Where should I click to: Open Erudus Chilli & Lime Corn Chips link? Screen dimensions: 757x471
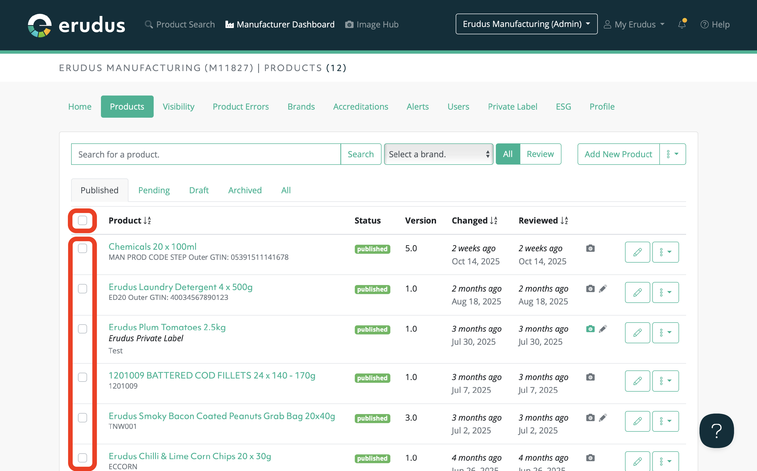190,456
